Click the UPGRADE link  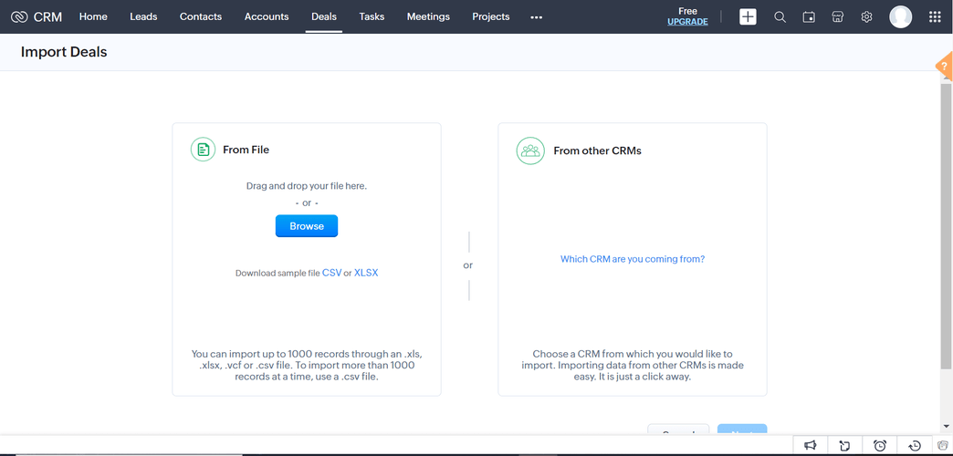pyautogui.click(x=687, y=22)
